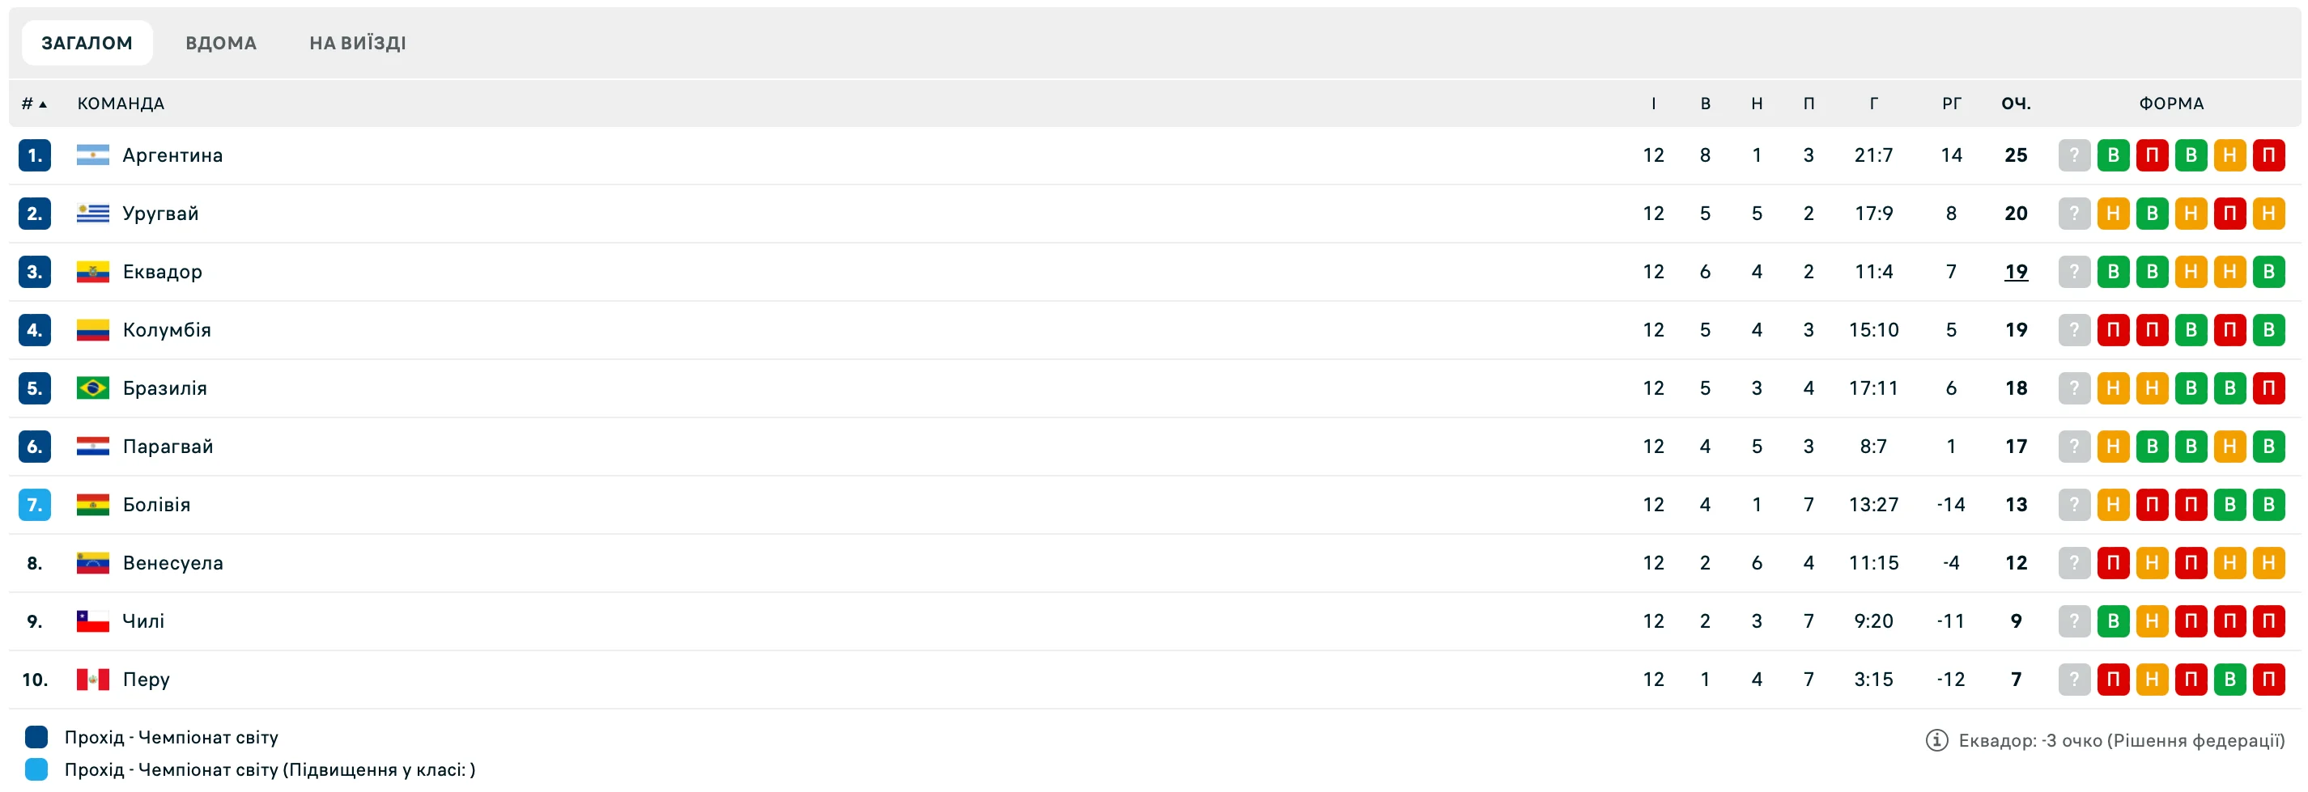The image size is (2308, 792).
Task: Click the Chile flag icon
Action: pos(92,621)
